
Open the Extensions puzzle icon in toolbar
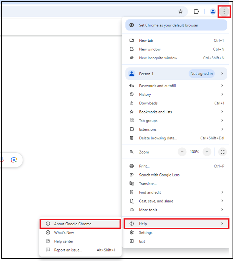pos(196,12)
